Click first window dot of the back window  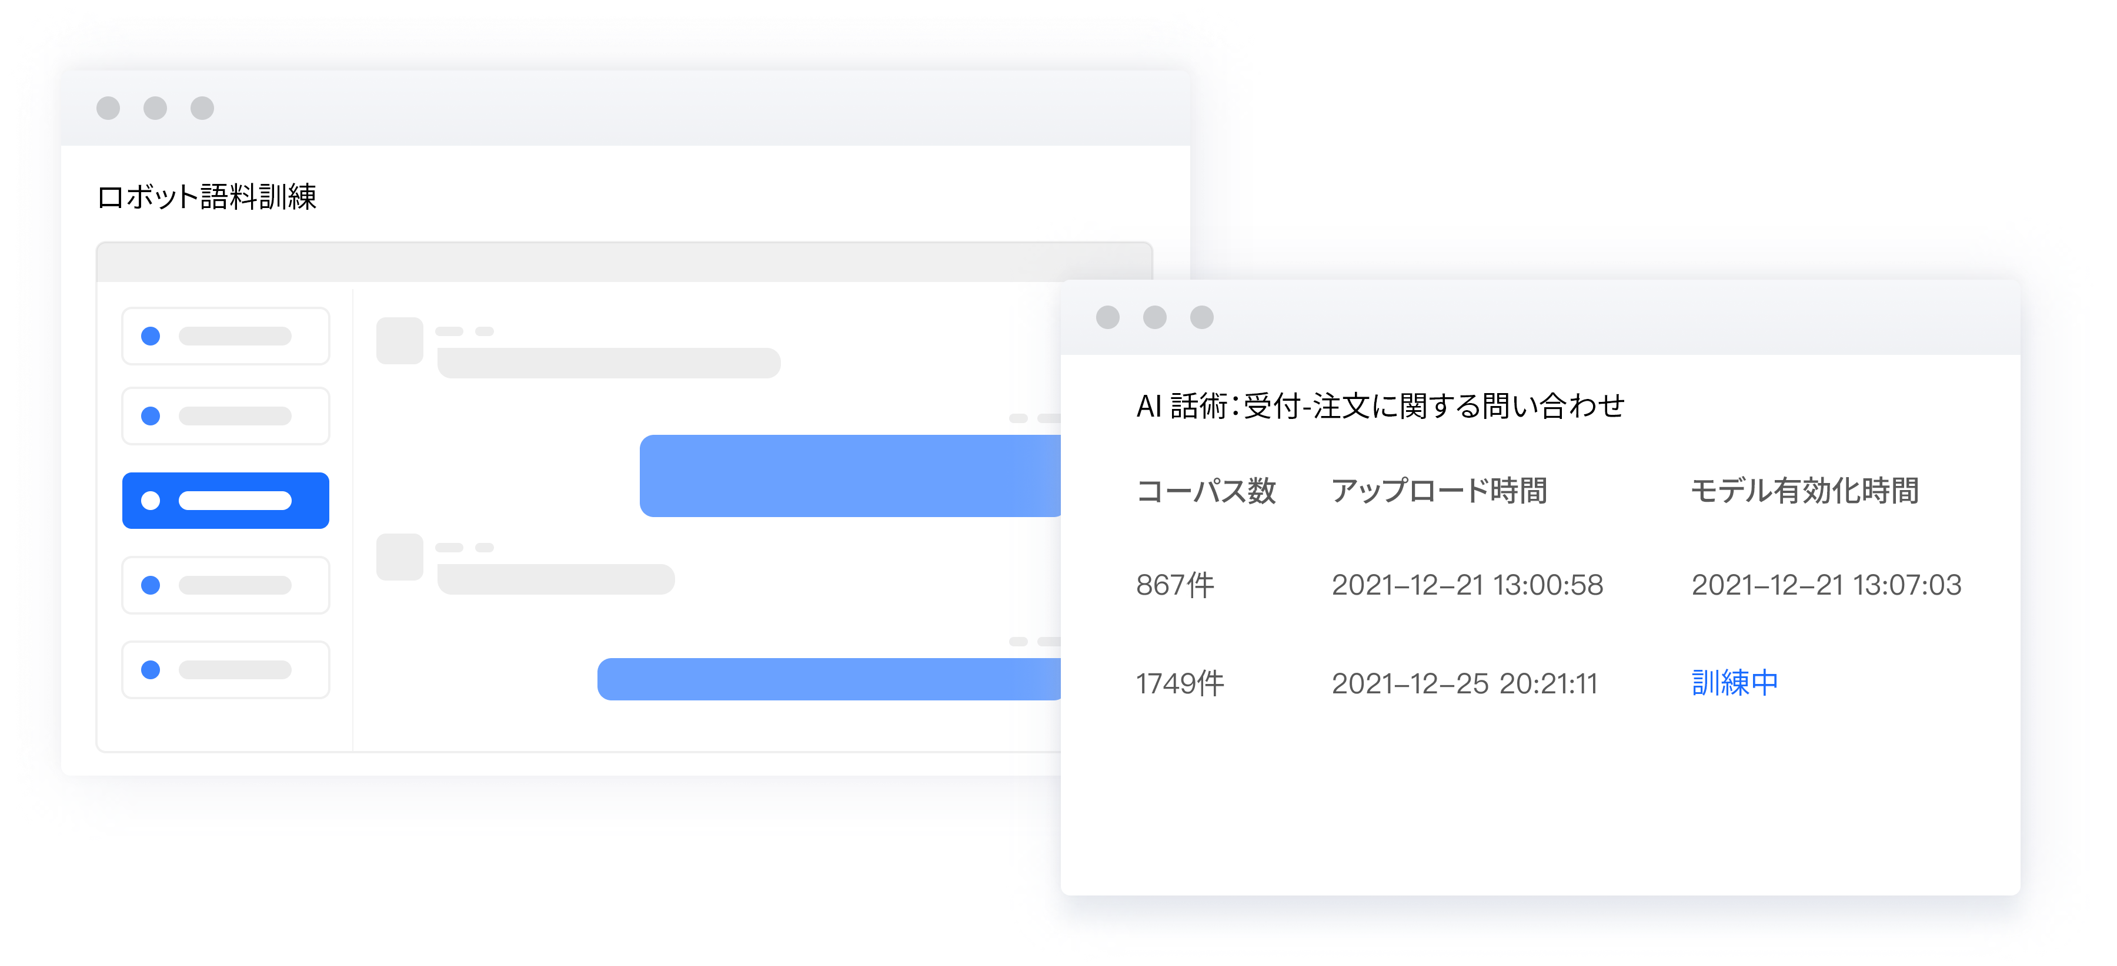pos(108,109)
